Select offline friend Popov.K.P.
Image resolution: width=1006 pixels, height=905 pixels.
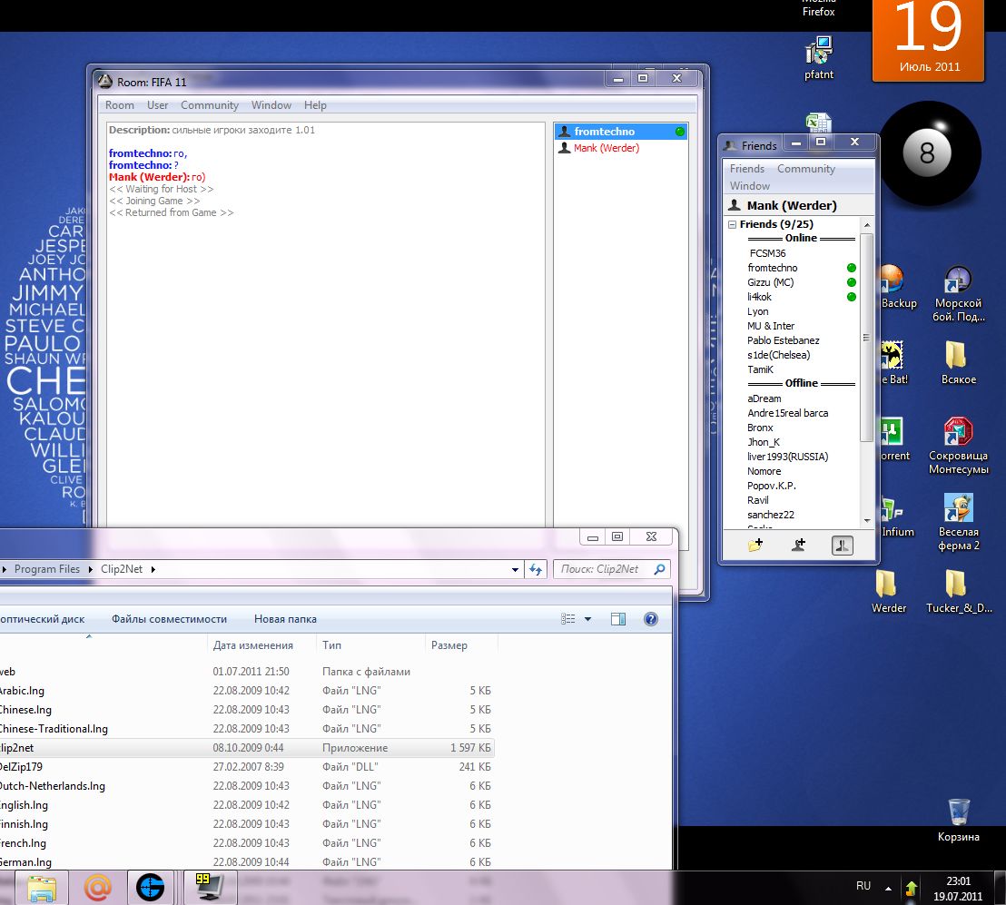[771, 486]
